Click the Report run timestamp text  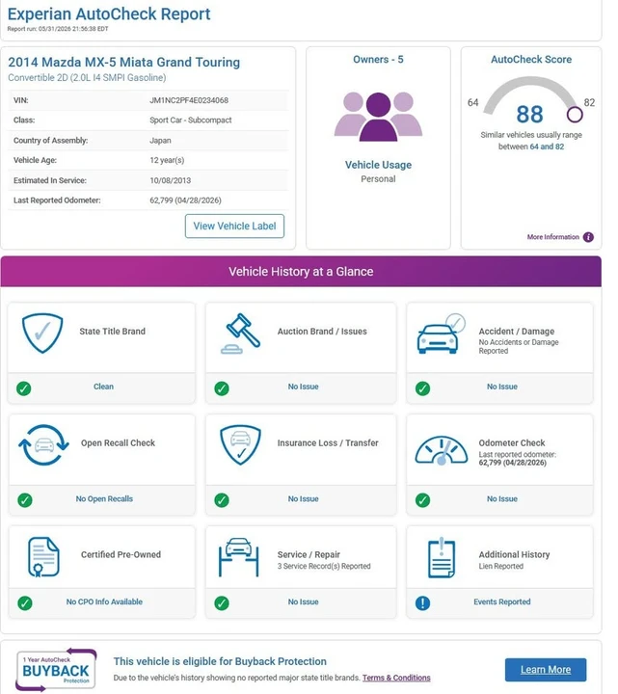[58, 29]
